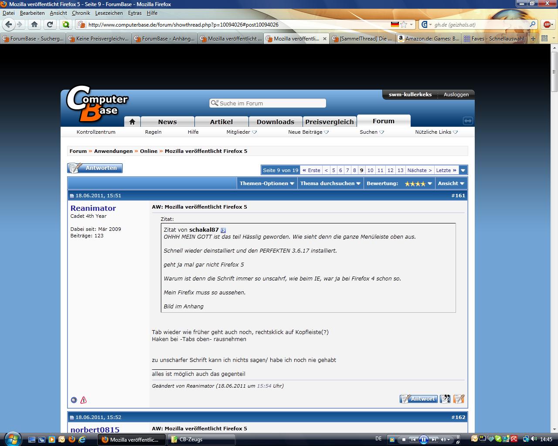Open the taskbar player volume control

[445, 439]
